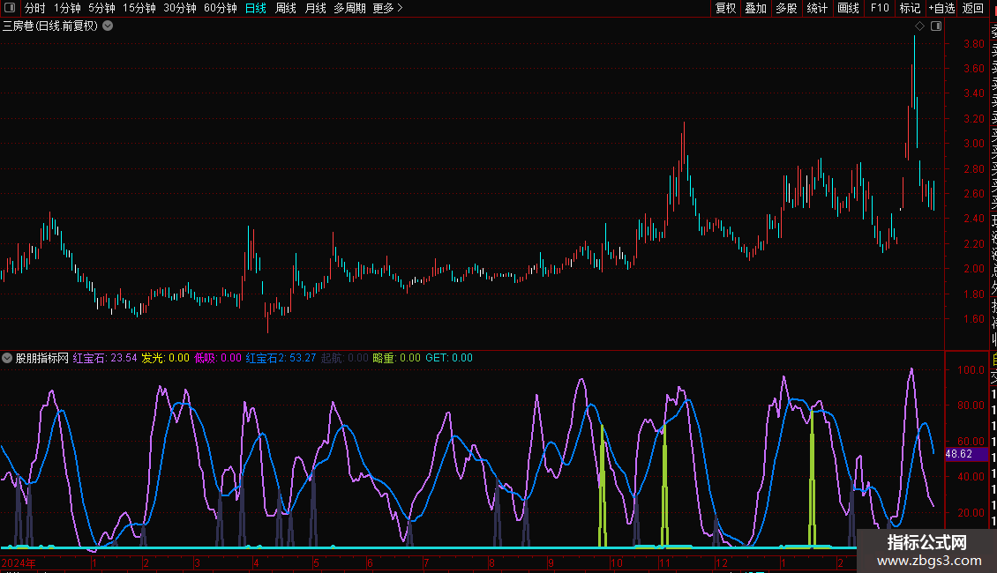Expand the 更多 more periods menu
Screen dimensions: 997x573
point(388,8)
